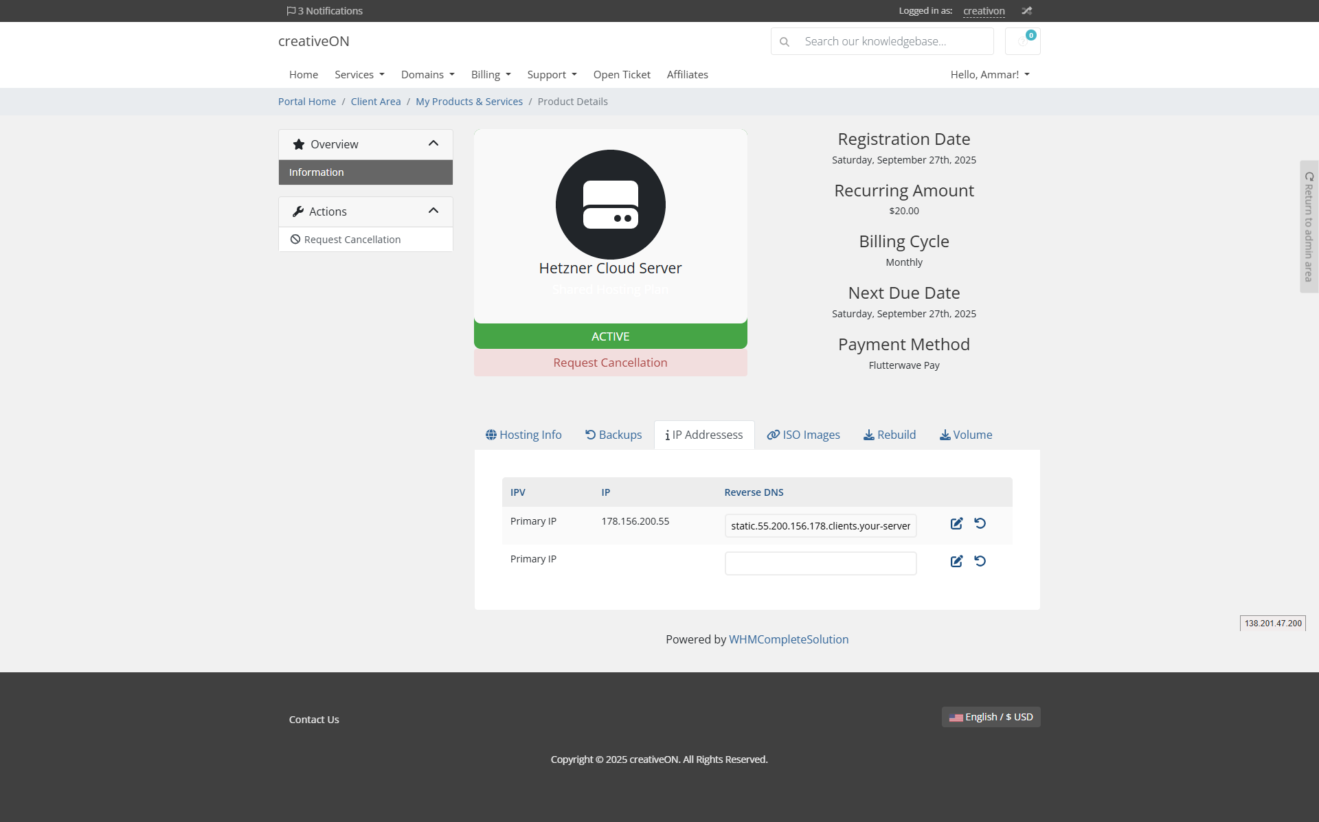Click reset icon for second Primary IP row

[x=980, y=562]
